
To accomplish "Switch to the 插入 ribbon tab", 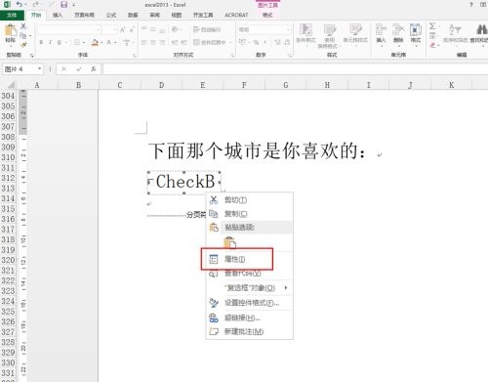I will pyautogui.click(x=58, y=15).
